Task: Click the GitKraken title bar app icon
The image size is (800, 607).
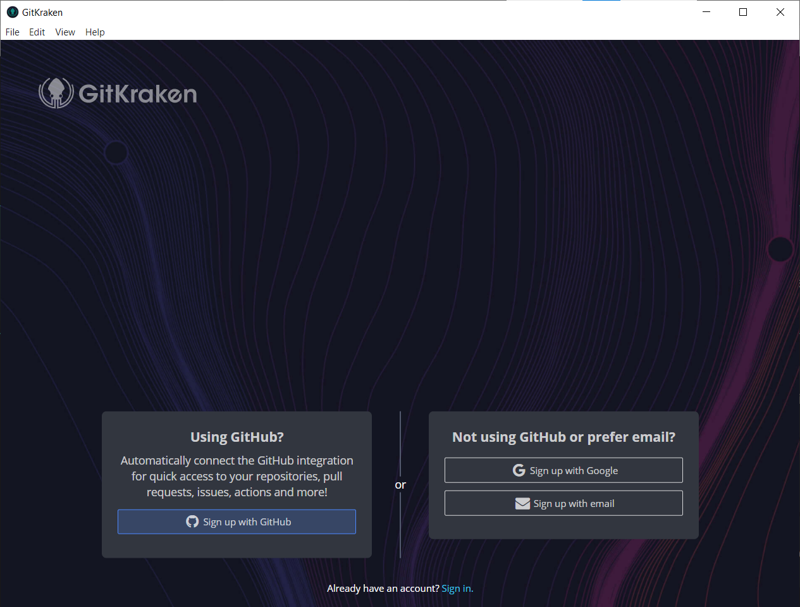Action: [12, 12]
